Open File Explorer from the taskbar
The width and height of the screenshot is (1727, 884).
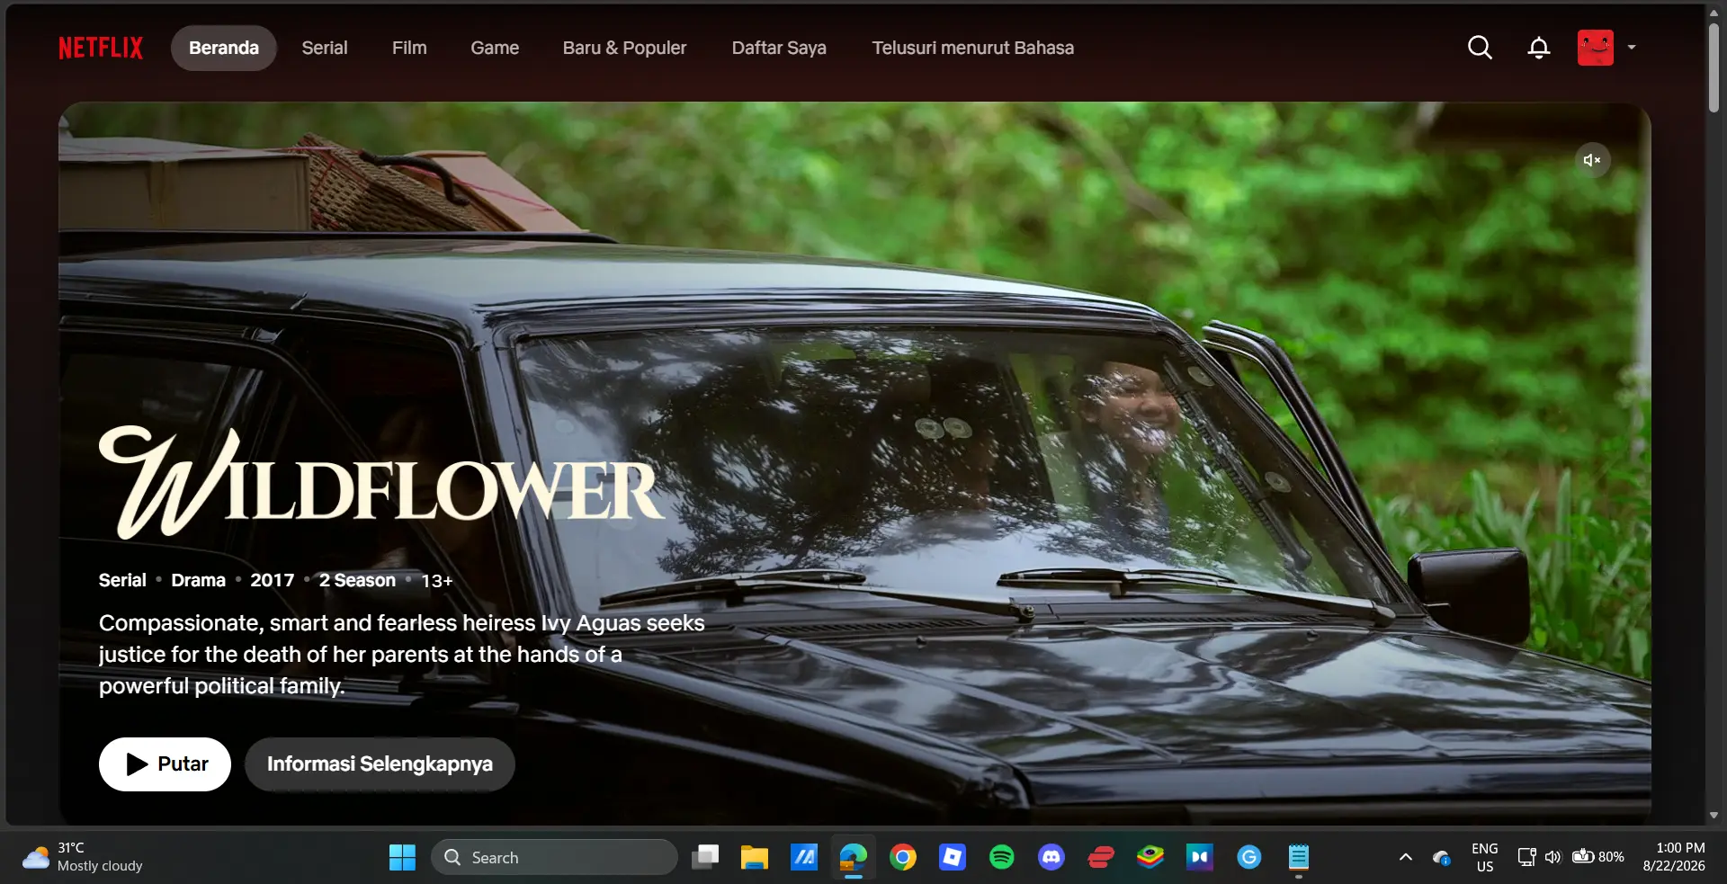(x=755, y=858)
